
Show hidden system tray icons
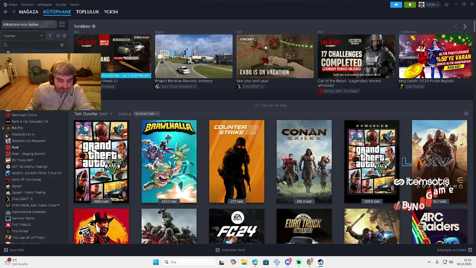tap(429, 262)
